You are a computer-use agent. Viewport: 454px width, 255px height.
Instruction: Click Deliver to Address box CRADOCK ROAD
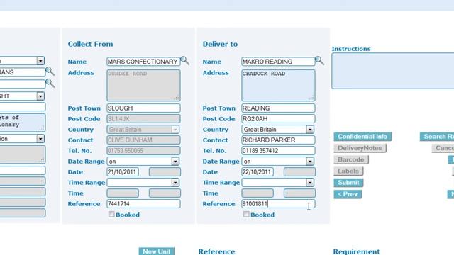[278, 85]
